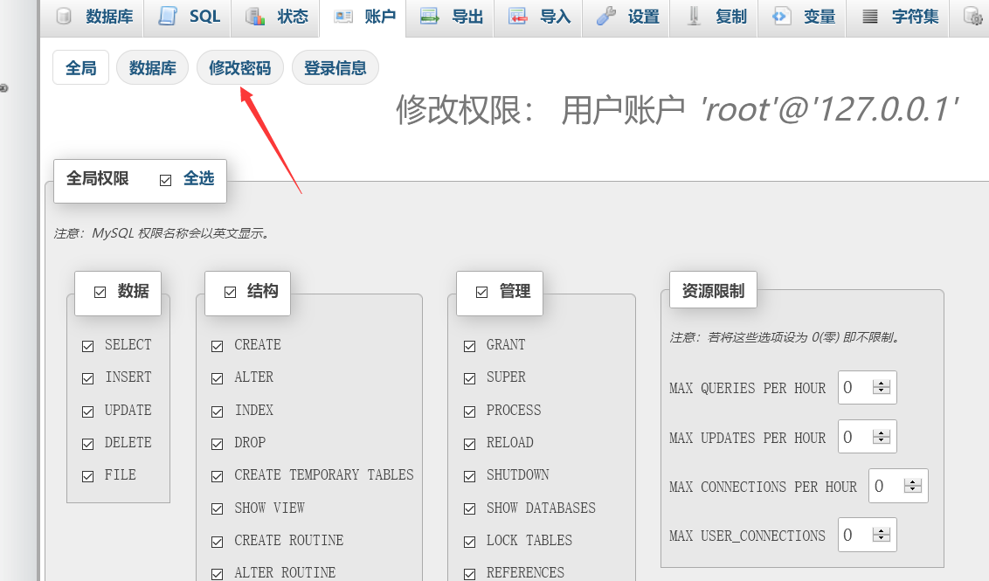989x581 pixels.
Task: Click the MAX CONNECTIONS PER HOUR field
Action: click(898, 486)
